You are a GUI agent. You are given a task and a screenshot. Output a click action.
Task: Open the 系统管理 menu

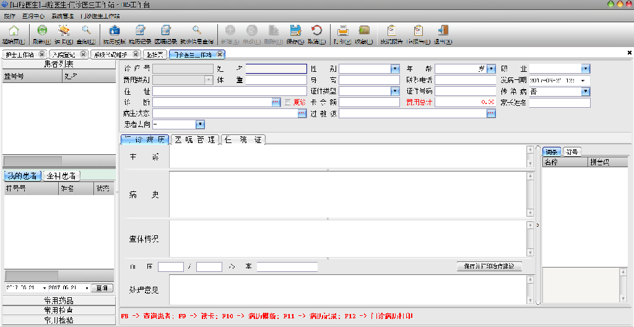(x=63, y=17)
